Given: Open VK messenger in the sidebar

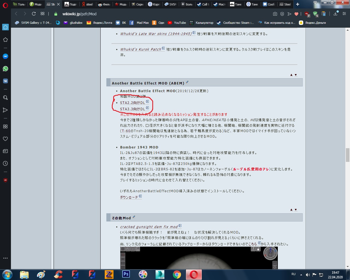Looking at the screenshot, I should point(5,81).
